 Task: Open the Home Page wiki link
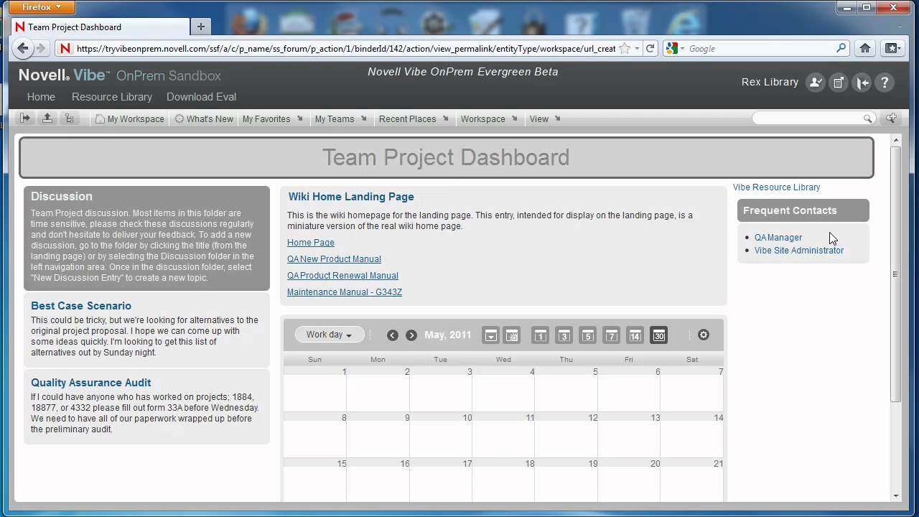(x=311, y=243)
